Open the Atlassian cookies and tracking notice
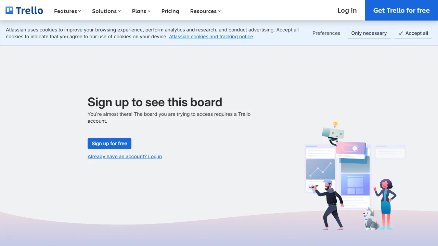438x246 pixels. (211, 37)
